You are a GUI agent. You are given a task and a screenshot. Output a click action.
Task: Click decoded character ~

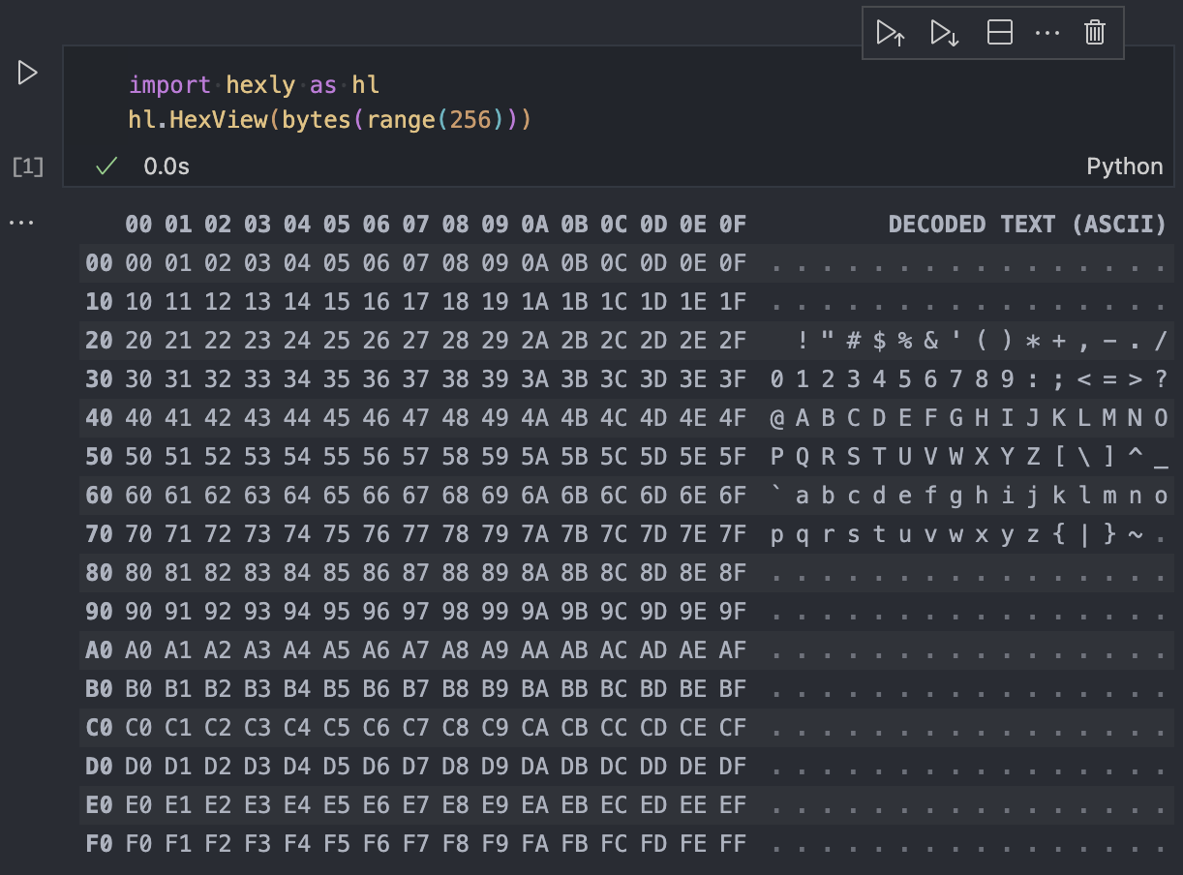[x=1136, y=534]
